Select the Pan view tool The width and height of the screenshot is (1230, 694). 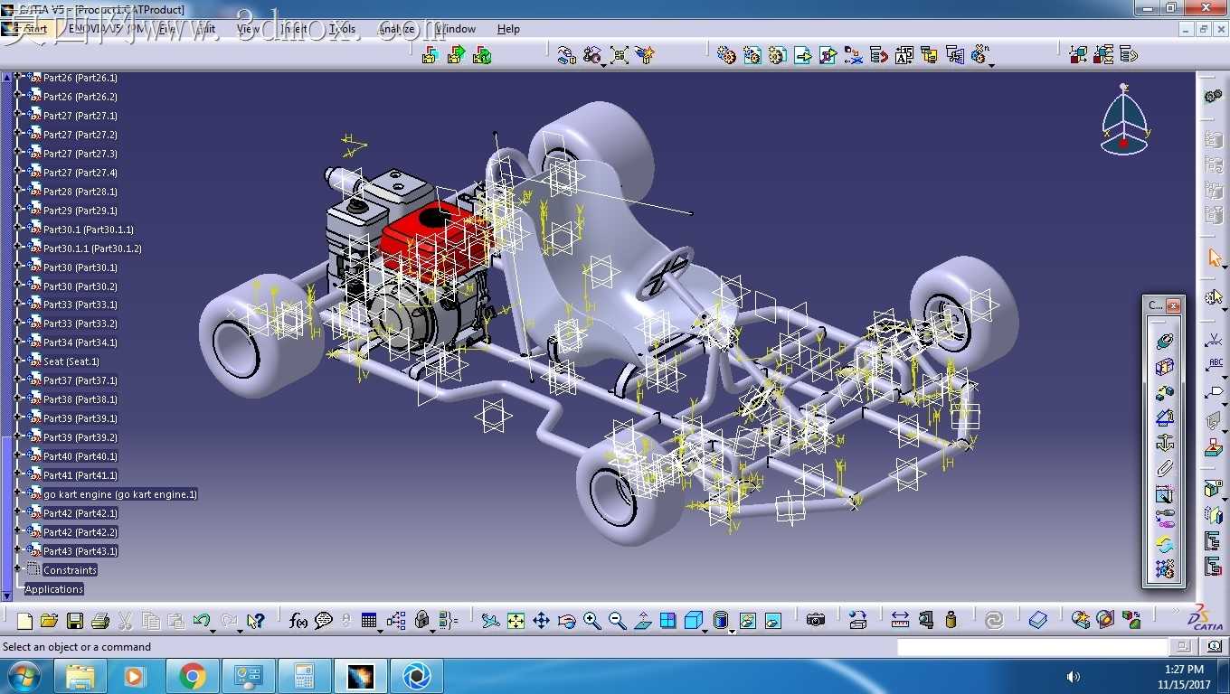541,620
